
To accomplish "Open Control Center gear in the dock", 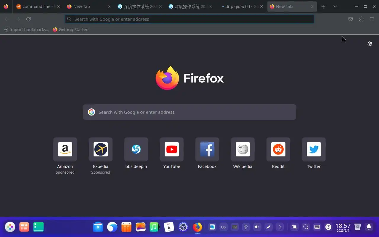I will pos(183,227).
